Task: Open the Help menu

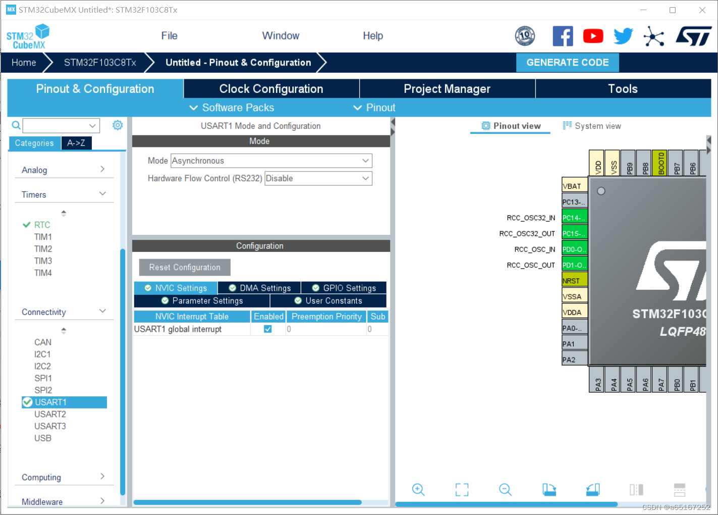Action: coord(373,36)
